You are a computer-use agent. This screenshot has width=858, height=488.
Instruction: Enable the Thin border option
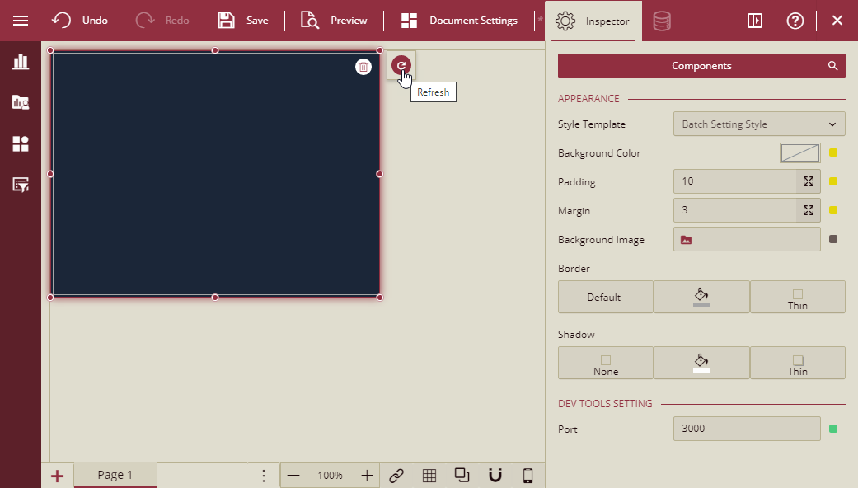(797, 297)
